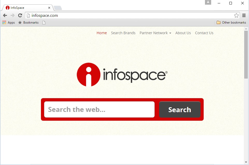
Task: Open the Chrome user profile button
Action: (208, 2)
